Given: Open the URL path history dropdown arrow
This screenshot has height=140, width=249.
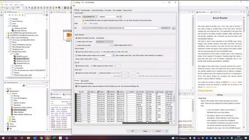Looking at the screenshot, I should click(x=158, y=28).
